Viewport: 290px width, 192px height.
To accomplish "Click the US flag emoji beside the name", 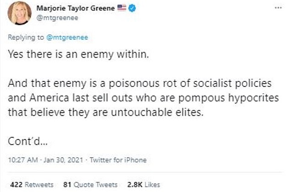I will click(121, 8).
